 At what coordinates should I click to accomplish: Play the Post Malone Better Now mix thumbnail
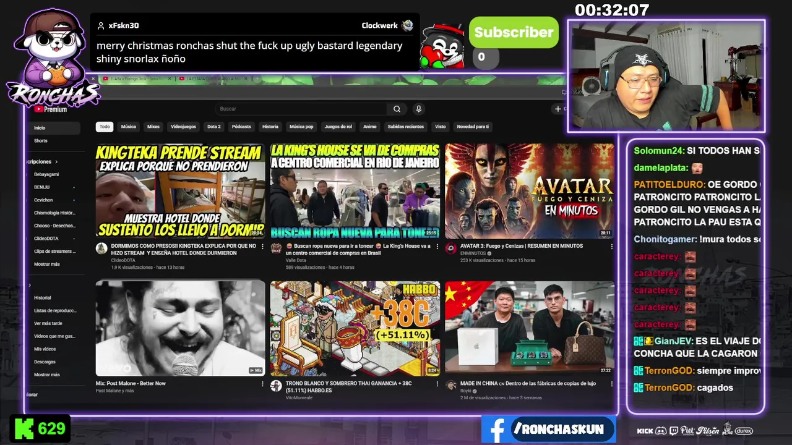[x=180, y=328]
